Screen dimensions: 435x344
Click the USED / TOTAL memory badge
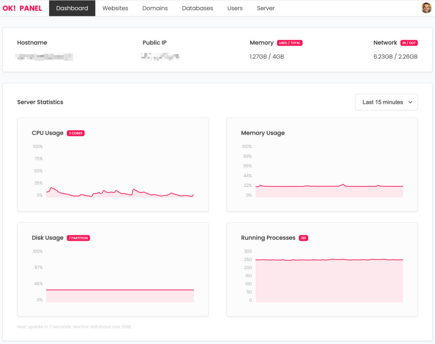(x=290, y=43)
